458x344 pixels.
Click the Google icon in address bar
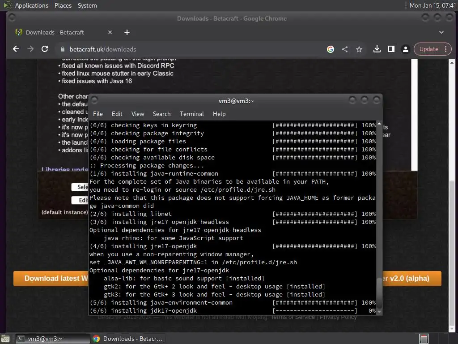pyautogui.click(x=331, y=49)
